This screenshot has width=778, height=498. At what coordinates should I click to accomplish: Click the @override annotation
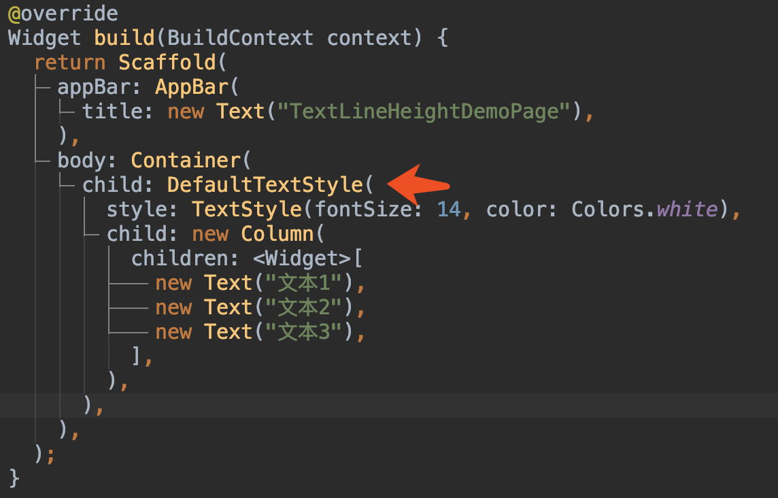(63, 14)
